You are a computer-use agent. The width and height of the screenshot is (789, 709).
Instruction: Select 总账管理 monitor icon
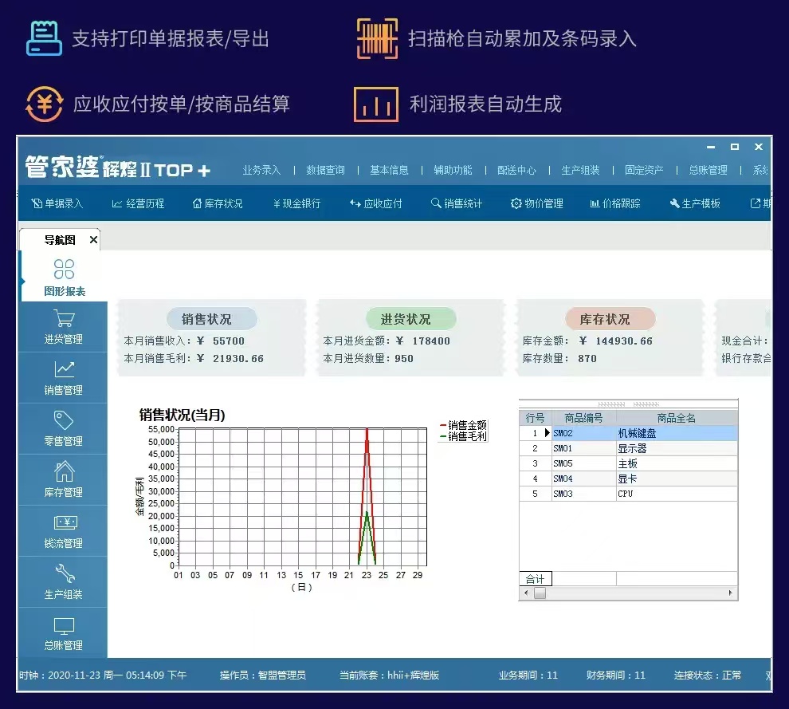click(x=64, y=626)
